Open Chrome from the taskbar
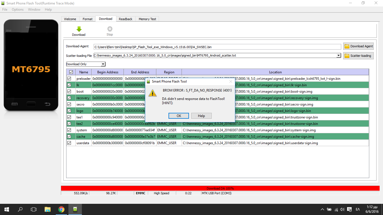This screenshot has width=383, height=215. (61, 209)
